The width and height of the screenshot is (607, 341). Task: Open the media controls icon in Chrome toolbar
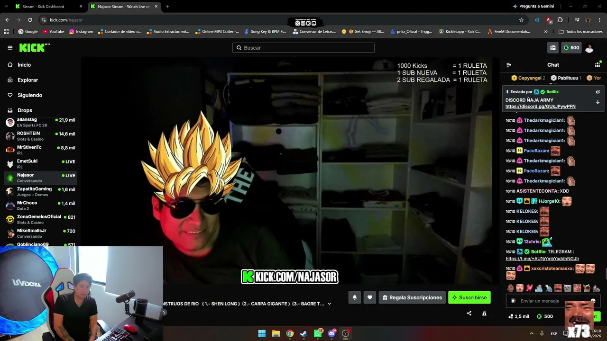(x=577, y=20)
